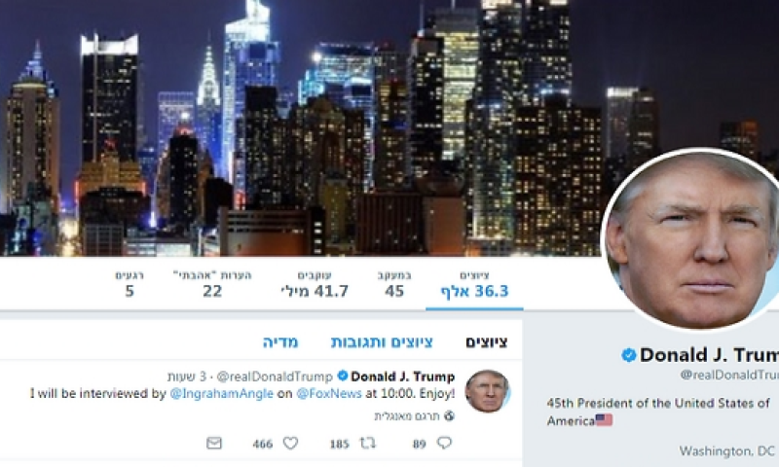The height and width of the screenshot is (467, 779).
Task: Open the 36.3 אלף tweets count
Action: click(x=474, y=284)
